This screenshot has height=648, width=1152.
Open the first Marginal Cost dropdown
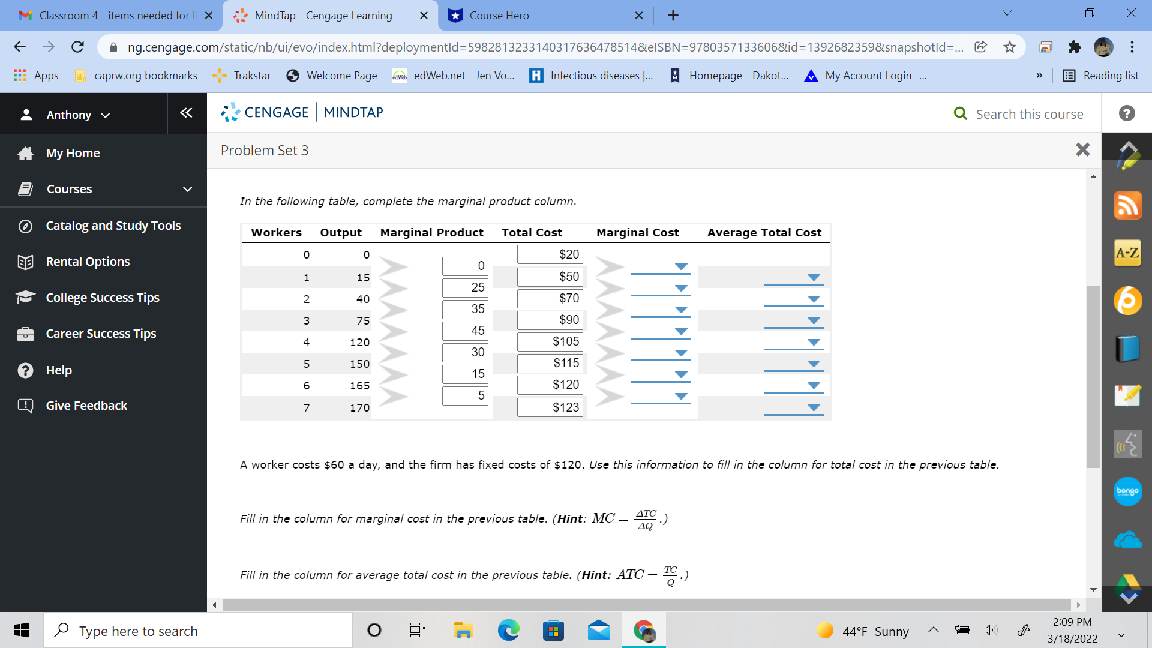coord(680,267)
